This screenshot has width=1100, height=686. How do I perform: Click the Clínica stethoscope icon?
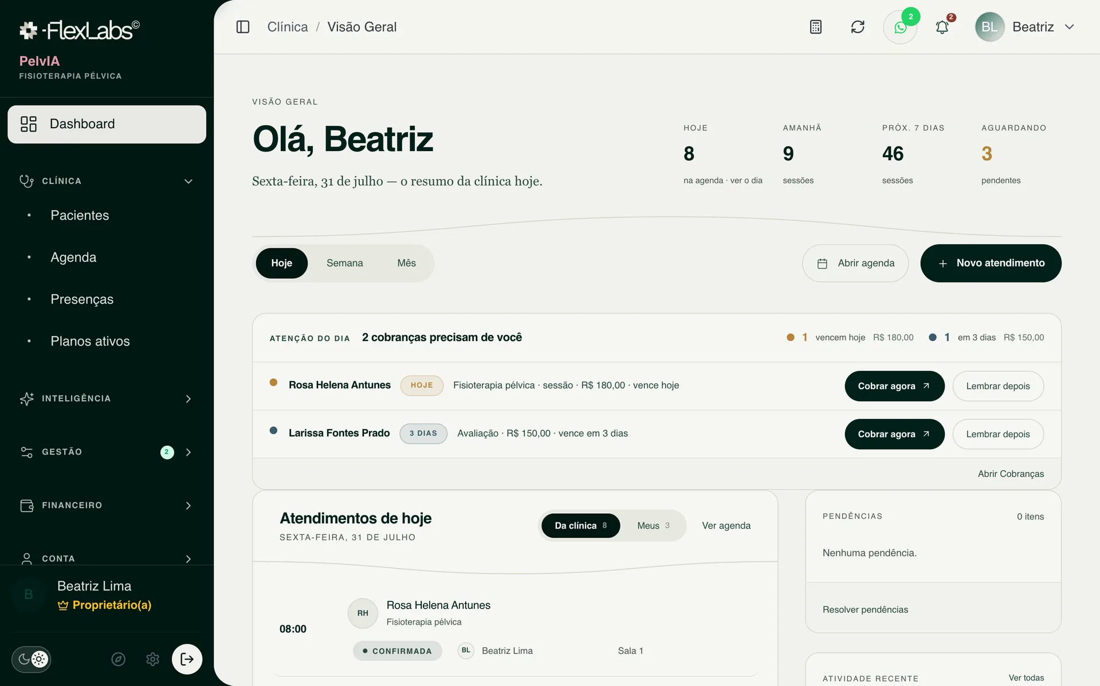[x=26, y=181]
